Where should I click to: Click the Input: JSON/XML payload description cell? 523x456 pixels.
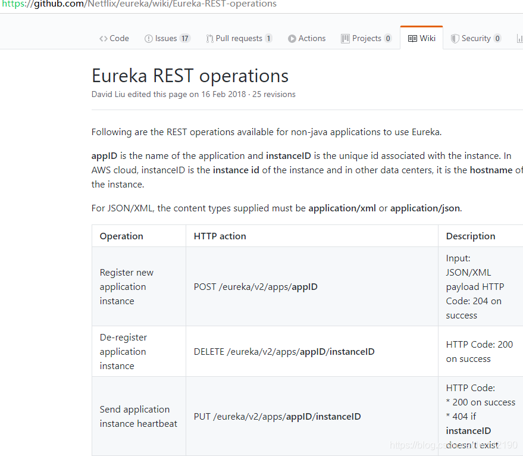pos(480,287)
